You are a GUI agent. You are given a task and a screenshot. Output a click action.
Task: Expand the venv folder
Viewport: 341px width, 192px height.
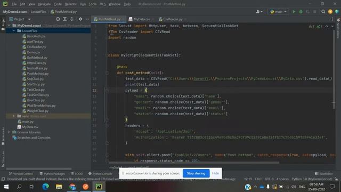coord(14,116)
